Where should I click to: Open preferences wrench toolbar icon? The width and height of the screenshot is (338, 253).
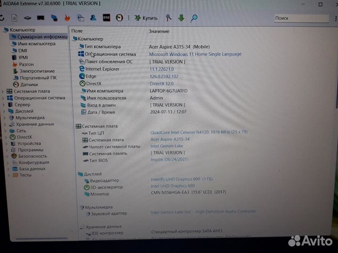tap(169, 18)
